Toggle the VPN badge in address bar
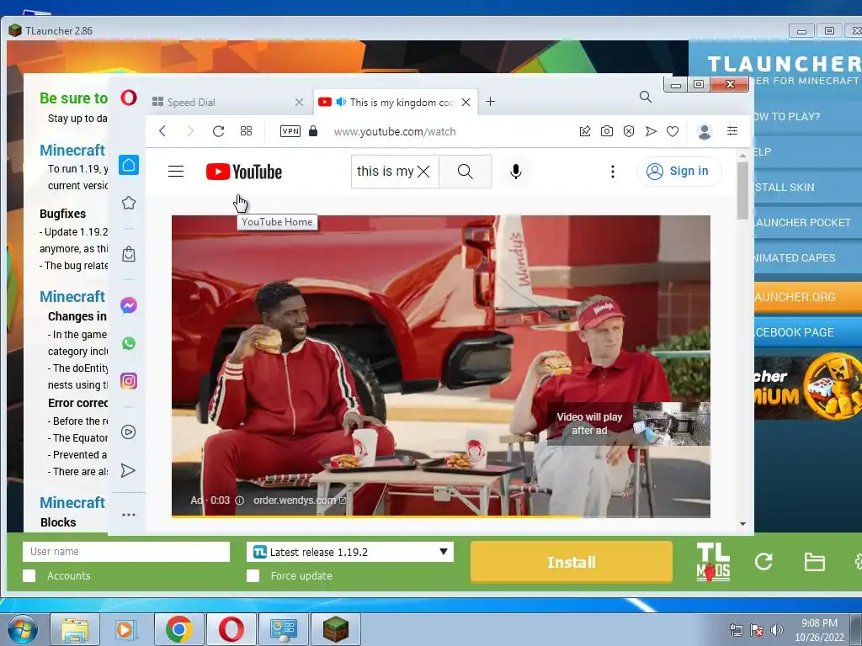The width and height of the screenshot is (862, 646). [x=290, y=130]
